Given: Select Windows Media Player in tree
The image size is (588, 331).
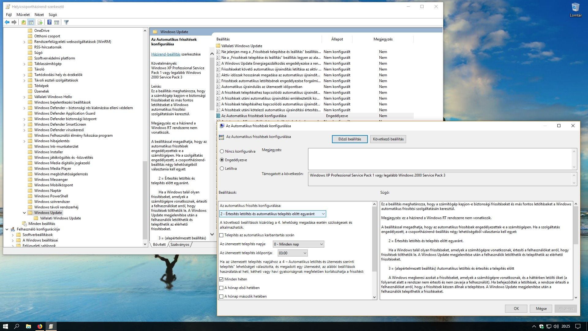Looking at the screenshot, I should [x=53, y=169].
